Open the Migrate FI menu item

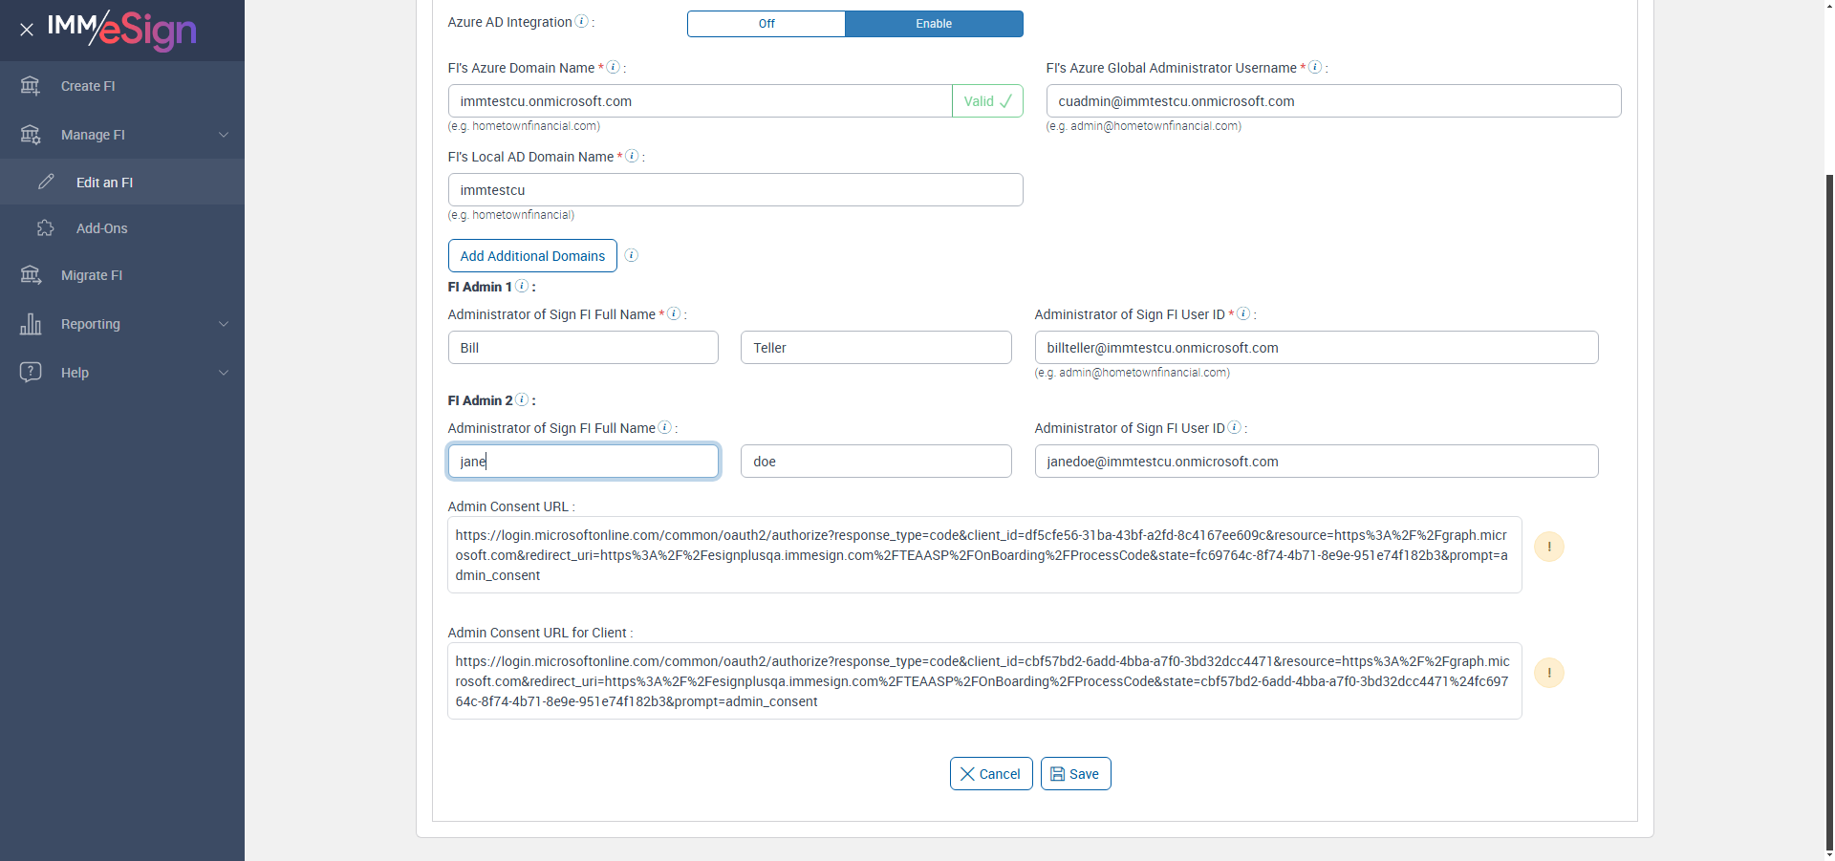tap(92, 275)
